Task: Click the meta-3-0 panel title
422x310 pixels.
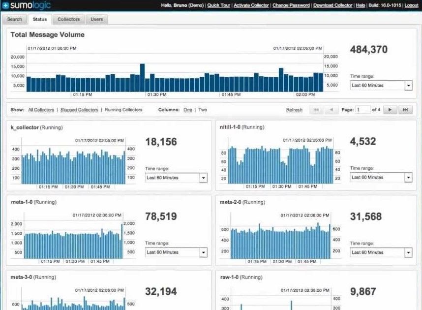Action: tap(33, 277)
